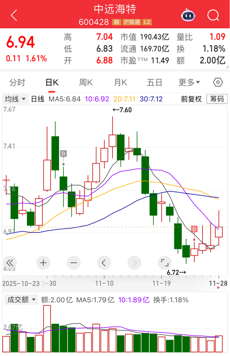This screenshot has height=356, width=230.
Task: Move the chart left with the single arrow
Action: coord(104,263)
